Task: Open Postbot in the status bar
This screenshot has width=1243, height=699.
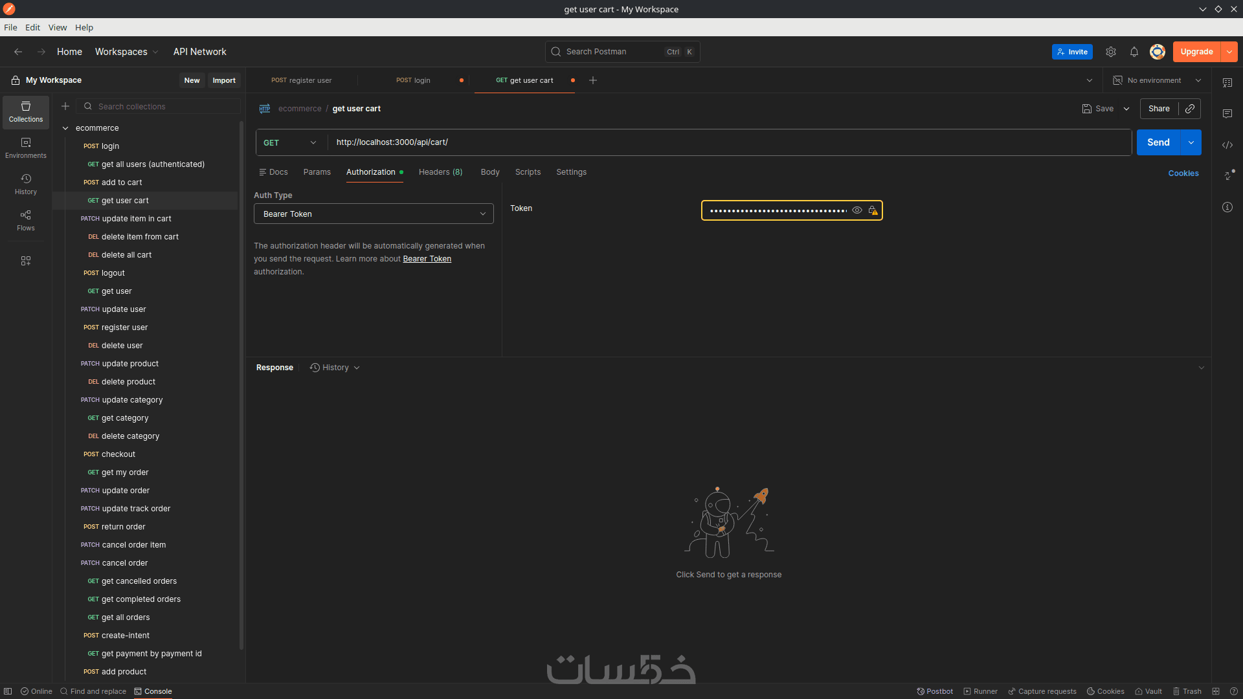Action: (x=935, y=691)
